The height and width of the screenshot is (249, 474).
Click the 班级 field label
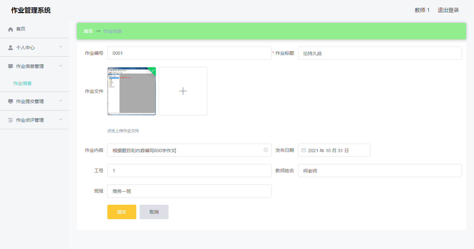pyautogui.click(x=99, y=191)
